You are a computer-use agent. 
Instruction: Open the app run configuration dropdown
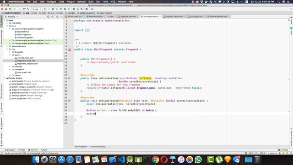[x=37, y=9]
